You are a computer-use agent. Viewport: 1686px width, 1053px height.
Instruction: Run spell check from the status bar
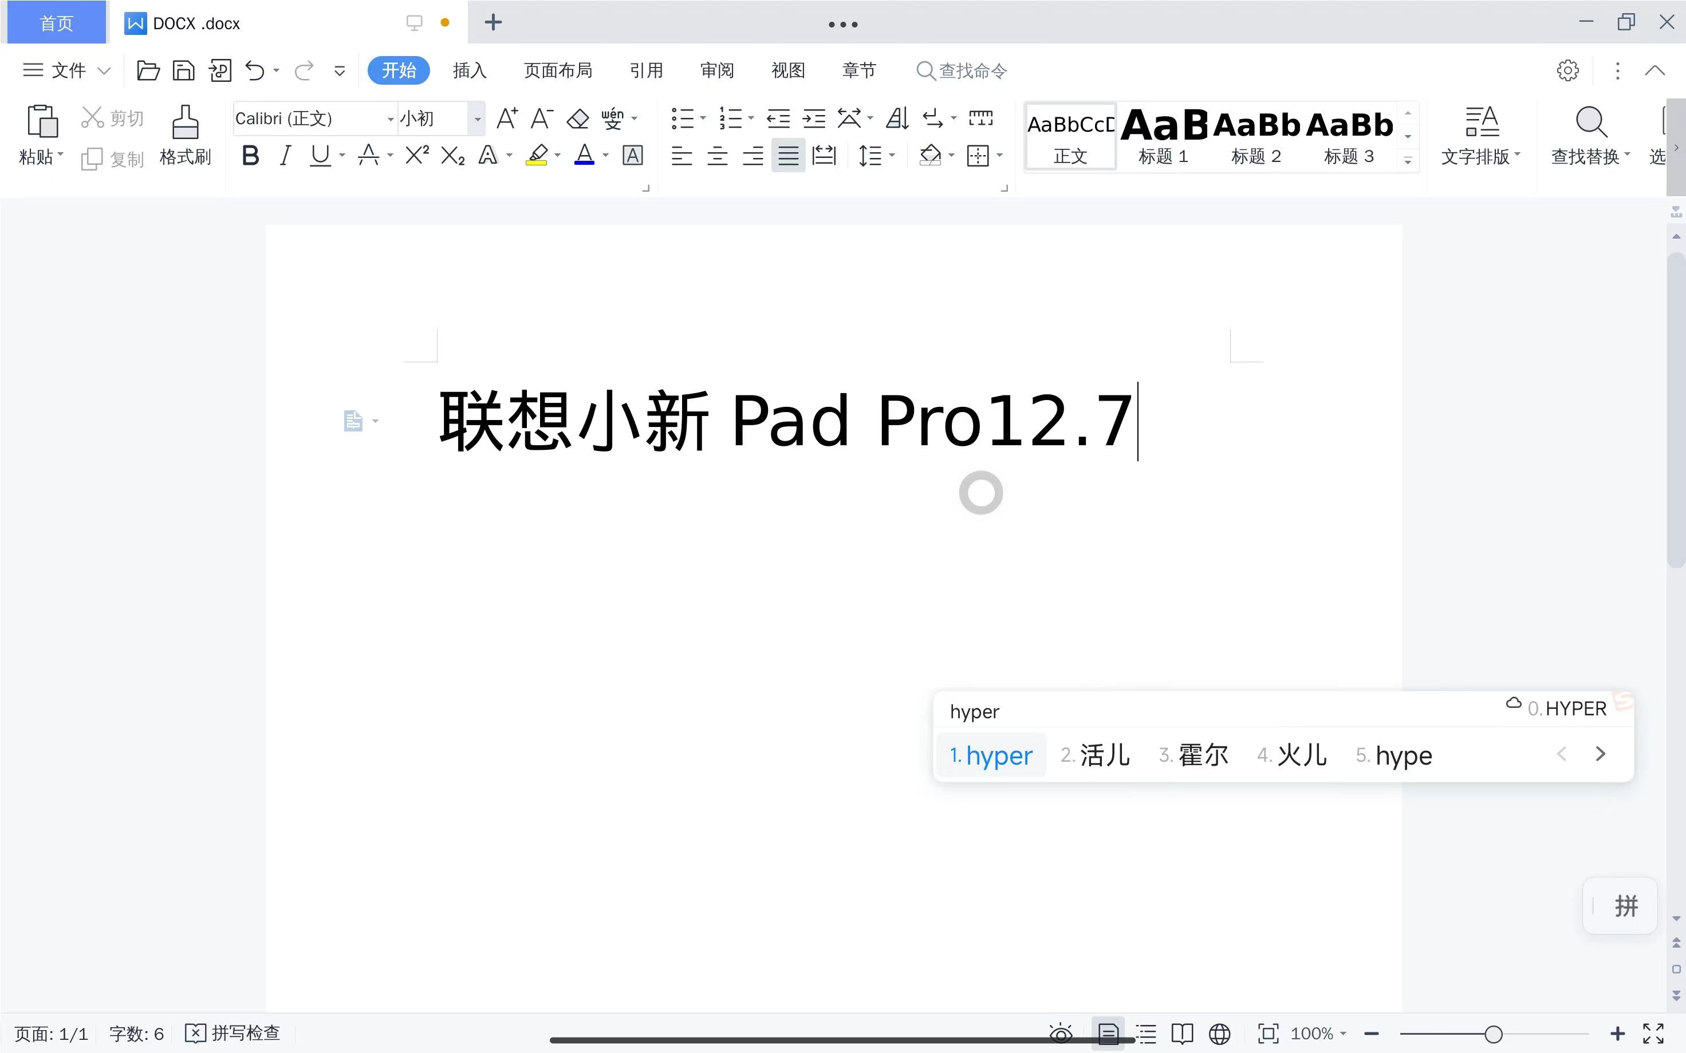point(232,1034)
